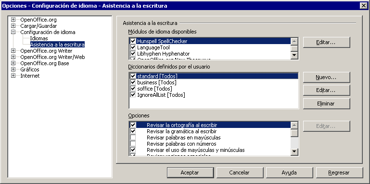
Task: Expand the OpenOffice.org Writer node
Action: click(x=13, y=51)
